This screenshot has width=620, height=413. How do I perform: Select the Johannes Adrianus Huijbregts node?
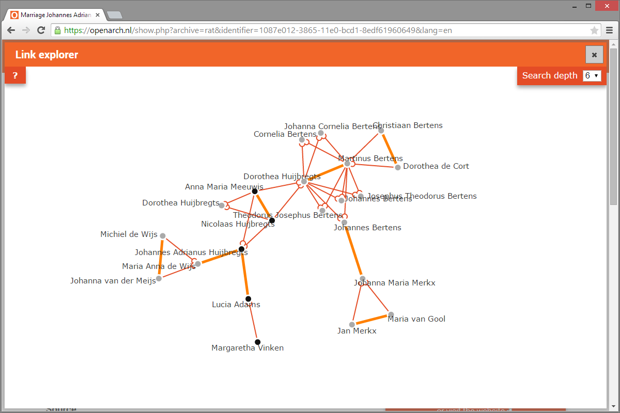[241, 249]
